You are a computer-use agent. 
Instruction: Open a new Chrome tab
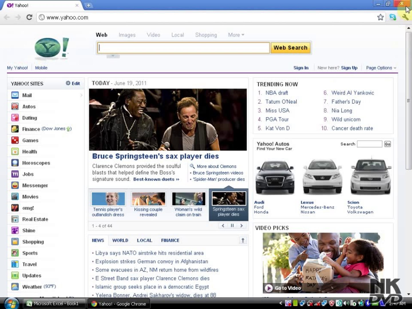(88, 5)
